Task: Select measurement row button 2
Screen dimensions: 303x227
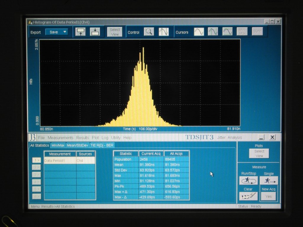Action: tap(37, 167)
